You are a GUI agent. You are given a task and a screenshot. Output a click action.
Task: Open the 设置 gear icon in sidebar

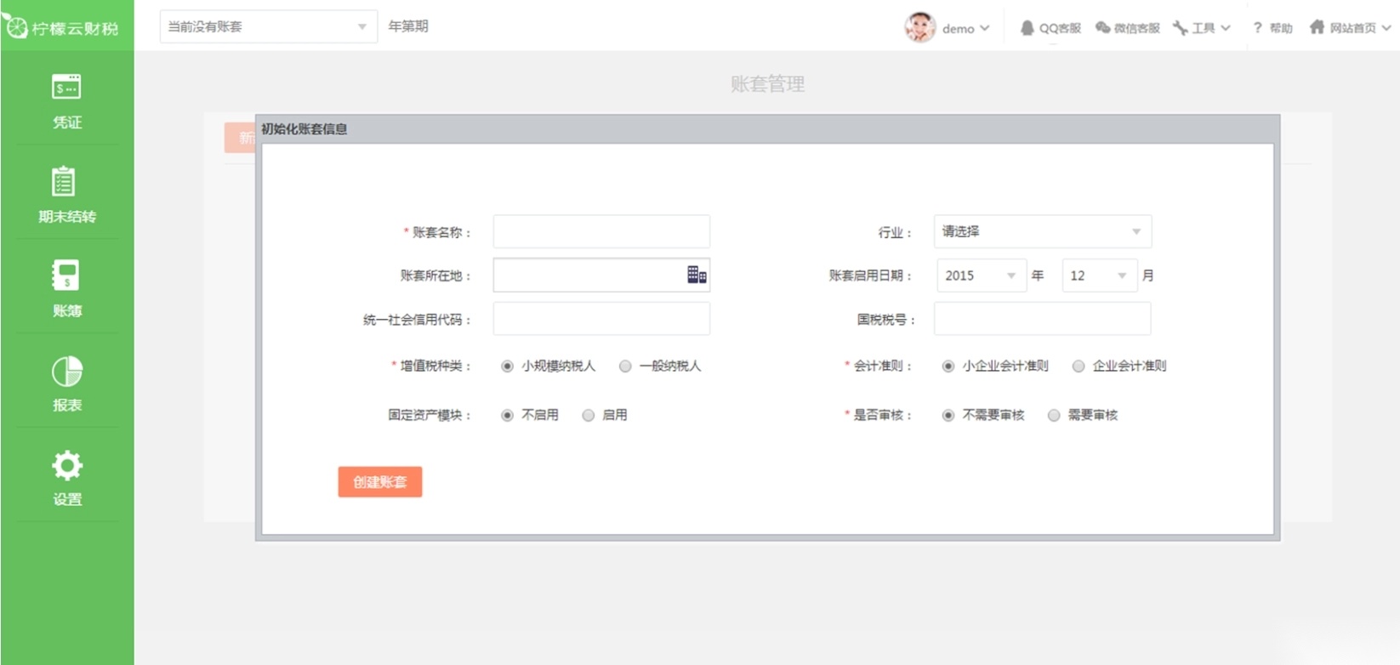pos(66,465)
